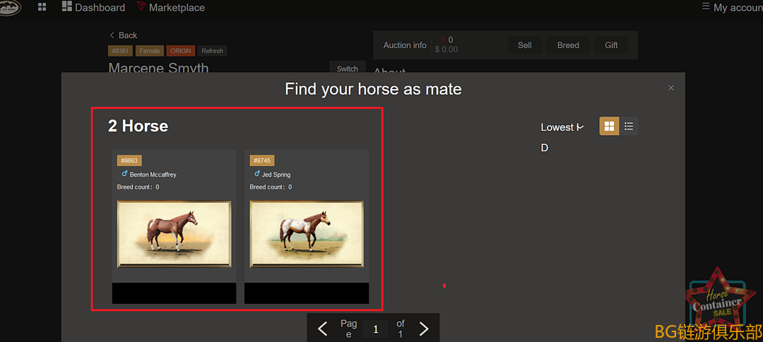Open My account menu
Viewport: 763px width, 342px height.
tap(733, 7)
